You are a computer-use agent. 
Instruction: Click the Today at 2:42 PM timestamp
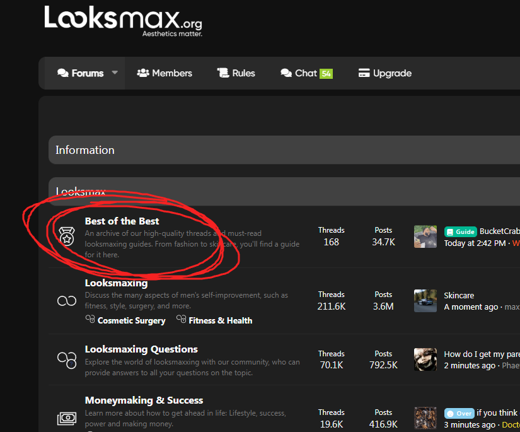click(475, 243)
